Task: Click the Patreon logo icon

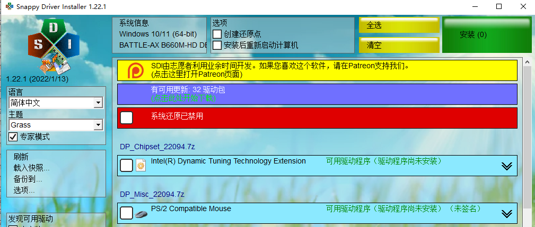Action: point(135,70)
